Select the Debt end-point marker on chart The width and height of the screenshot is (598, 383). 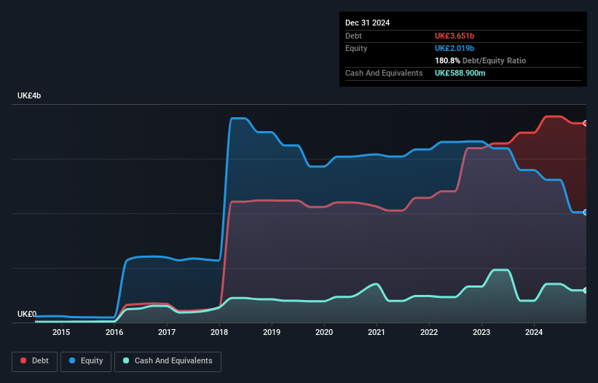586,123
